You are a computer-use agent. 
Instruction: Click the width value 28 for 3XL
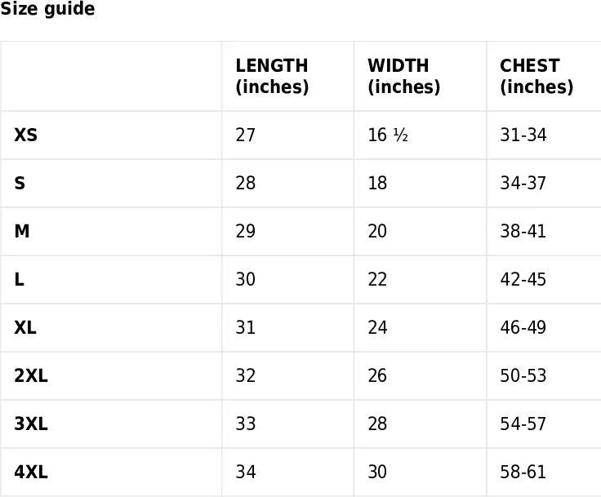(377, 424)
